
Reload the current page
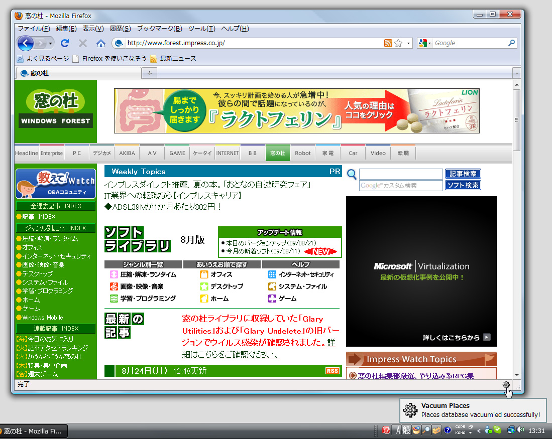(65, 43)
